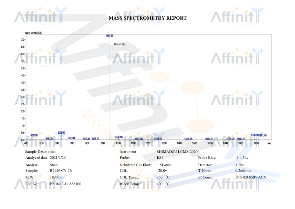Screen dimensions: 295x209
Task: Click the 419.00 peak label
Action: pos(34,135)
